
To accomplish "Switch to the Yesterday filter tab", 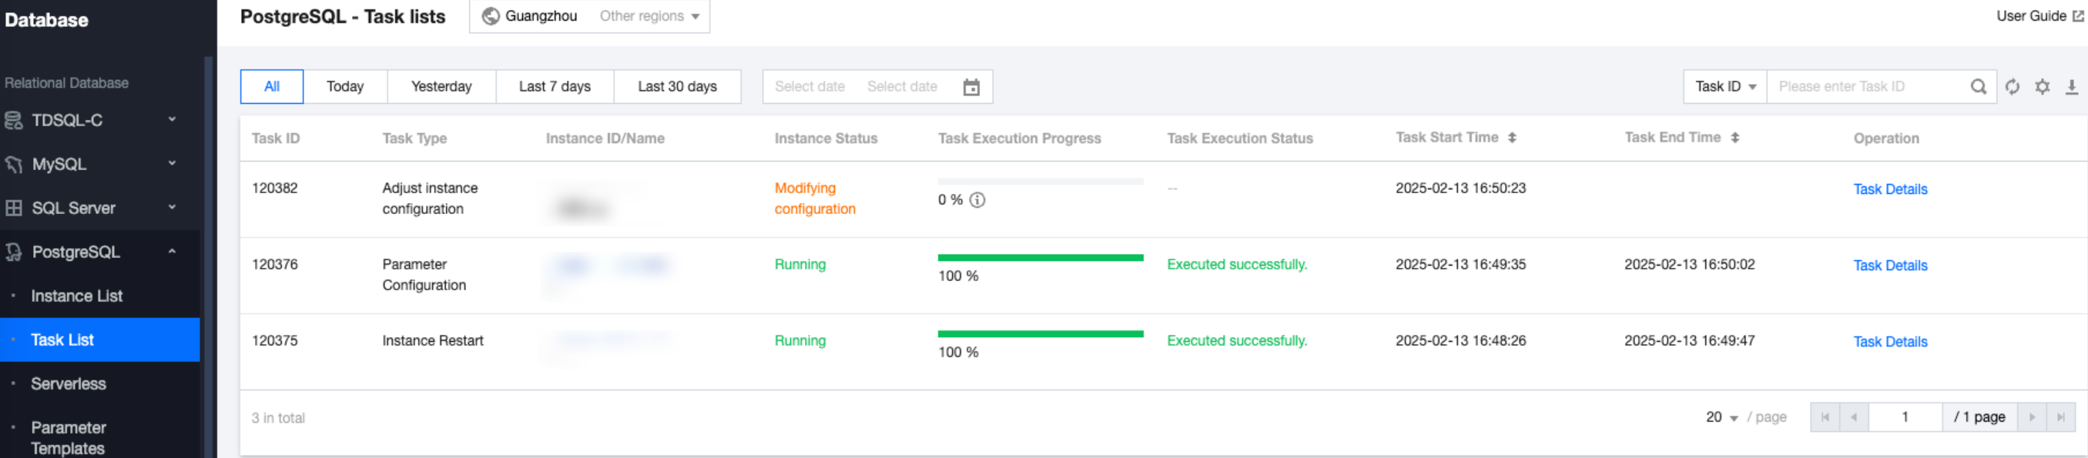I will (x=441, y=87).
